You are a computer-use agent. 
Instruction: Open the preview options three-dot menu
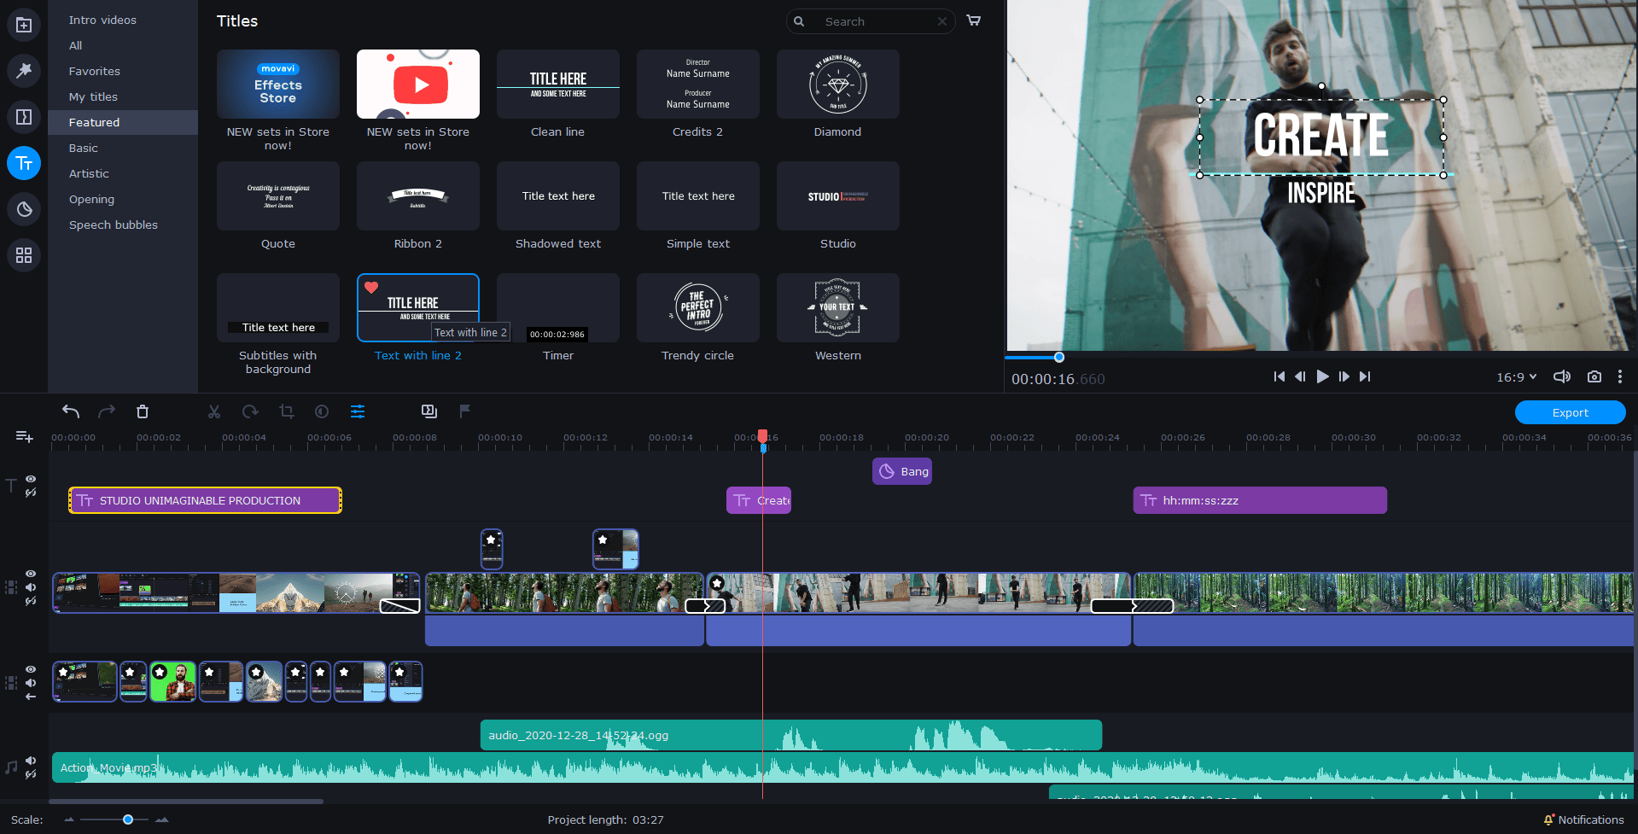pos(1621,376)
